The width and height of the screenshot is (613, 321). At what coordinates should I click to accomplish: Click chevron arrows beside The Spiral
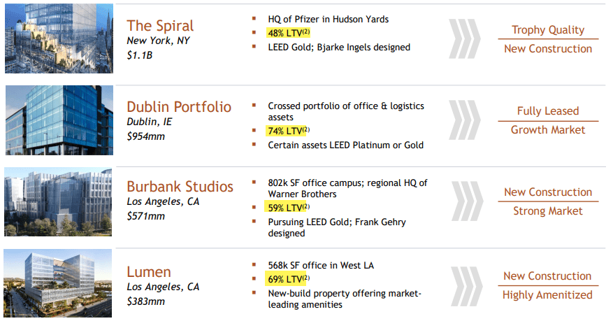click(464, 38)
